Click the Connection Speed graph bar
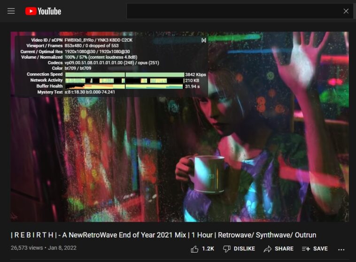Viewport: 356px width, 262px height. click(x=124, y=75)
